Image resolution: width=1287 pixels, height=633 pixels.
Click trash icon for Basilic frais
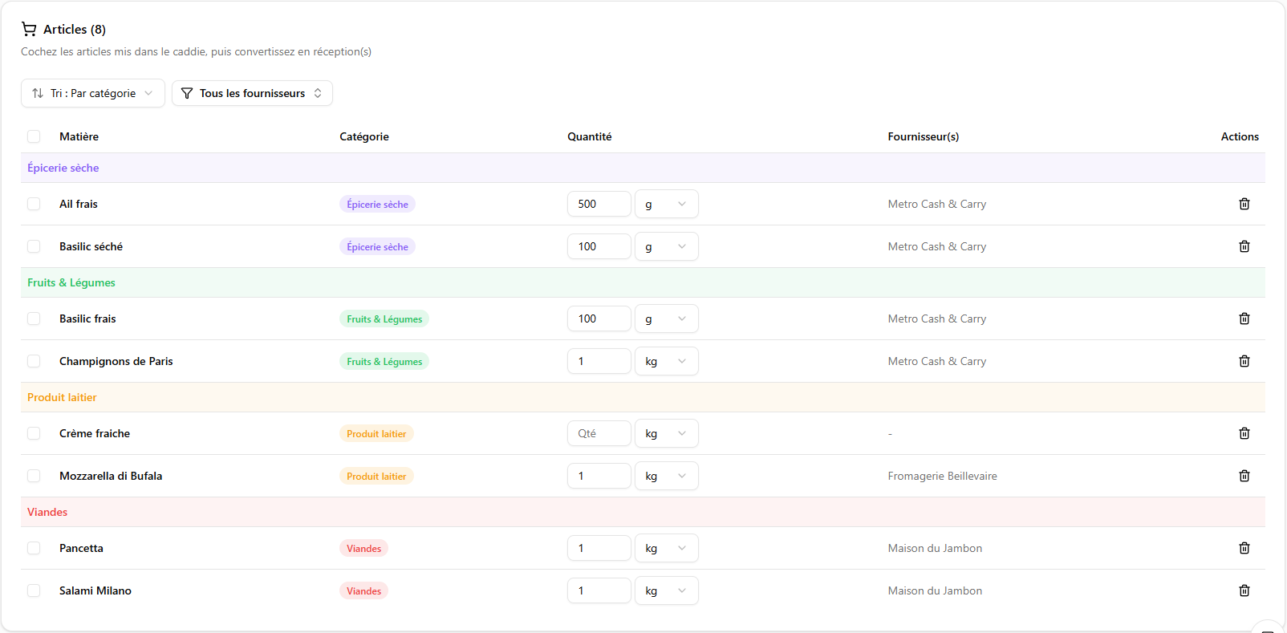tap(1244, 319)
